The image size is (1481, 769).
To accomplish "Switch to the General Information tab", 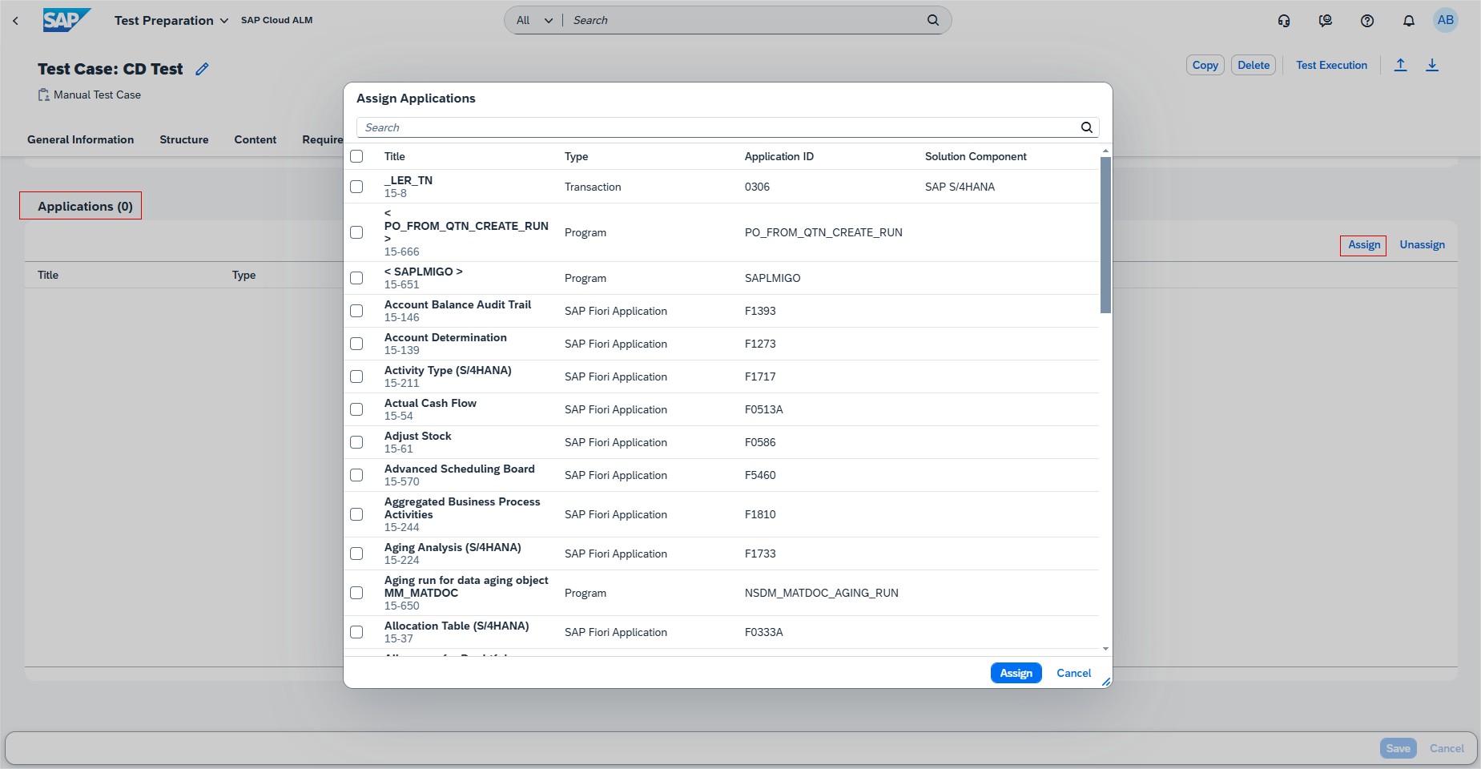I will pyautogui.click(x=80, y=139).
